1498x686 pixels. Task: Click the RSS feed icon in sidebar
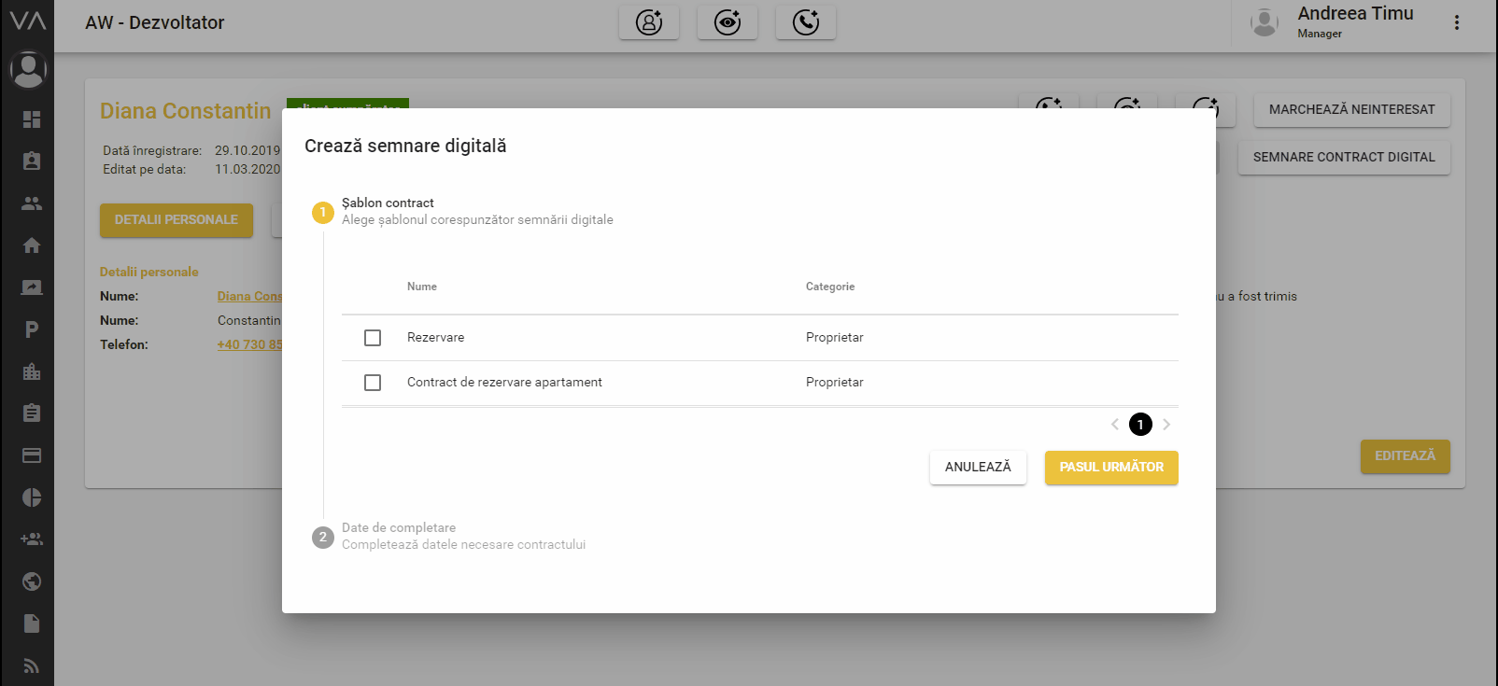click(x=32, y=665)
